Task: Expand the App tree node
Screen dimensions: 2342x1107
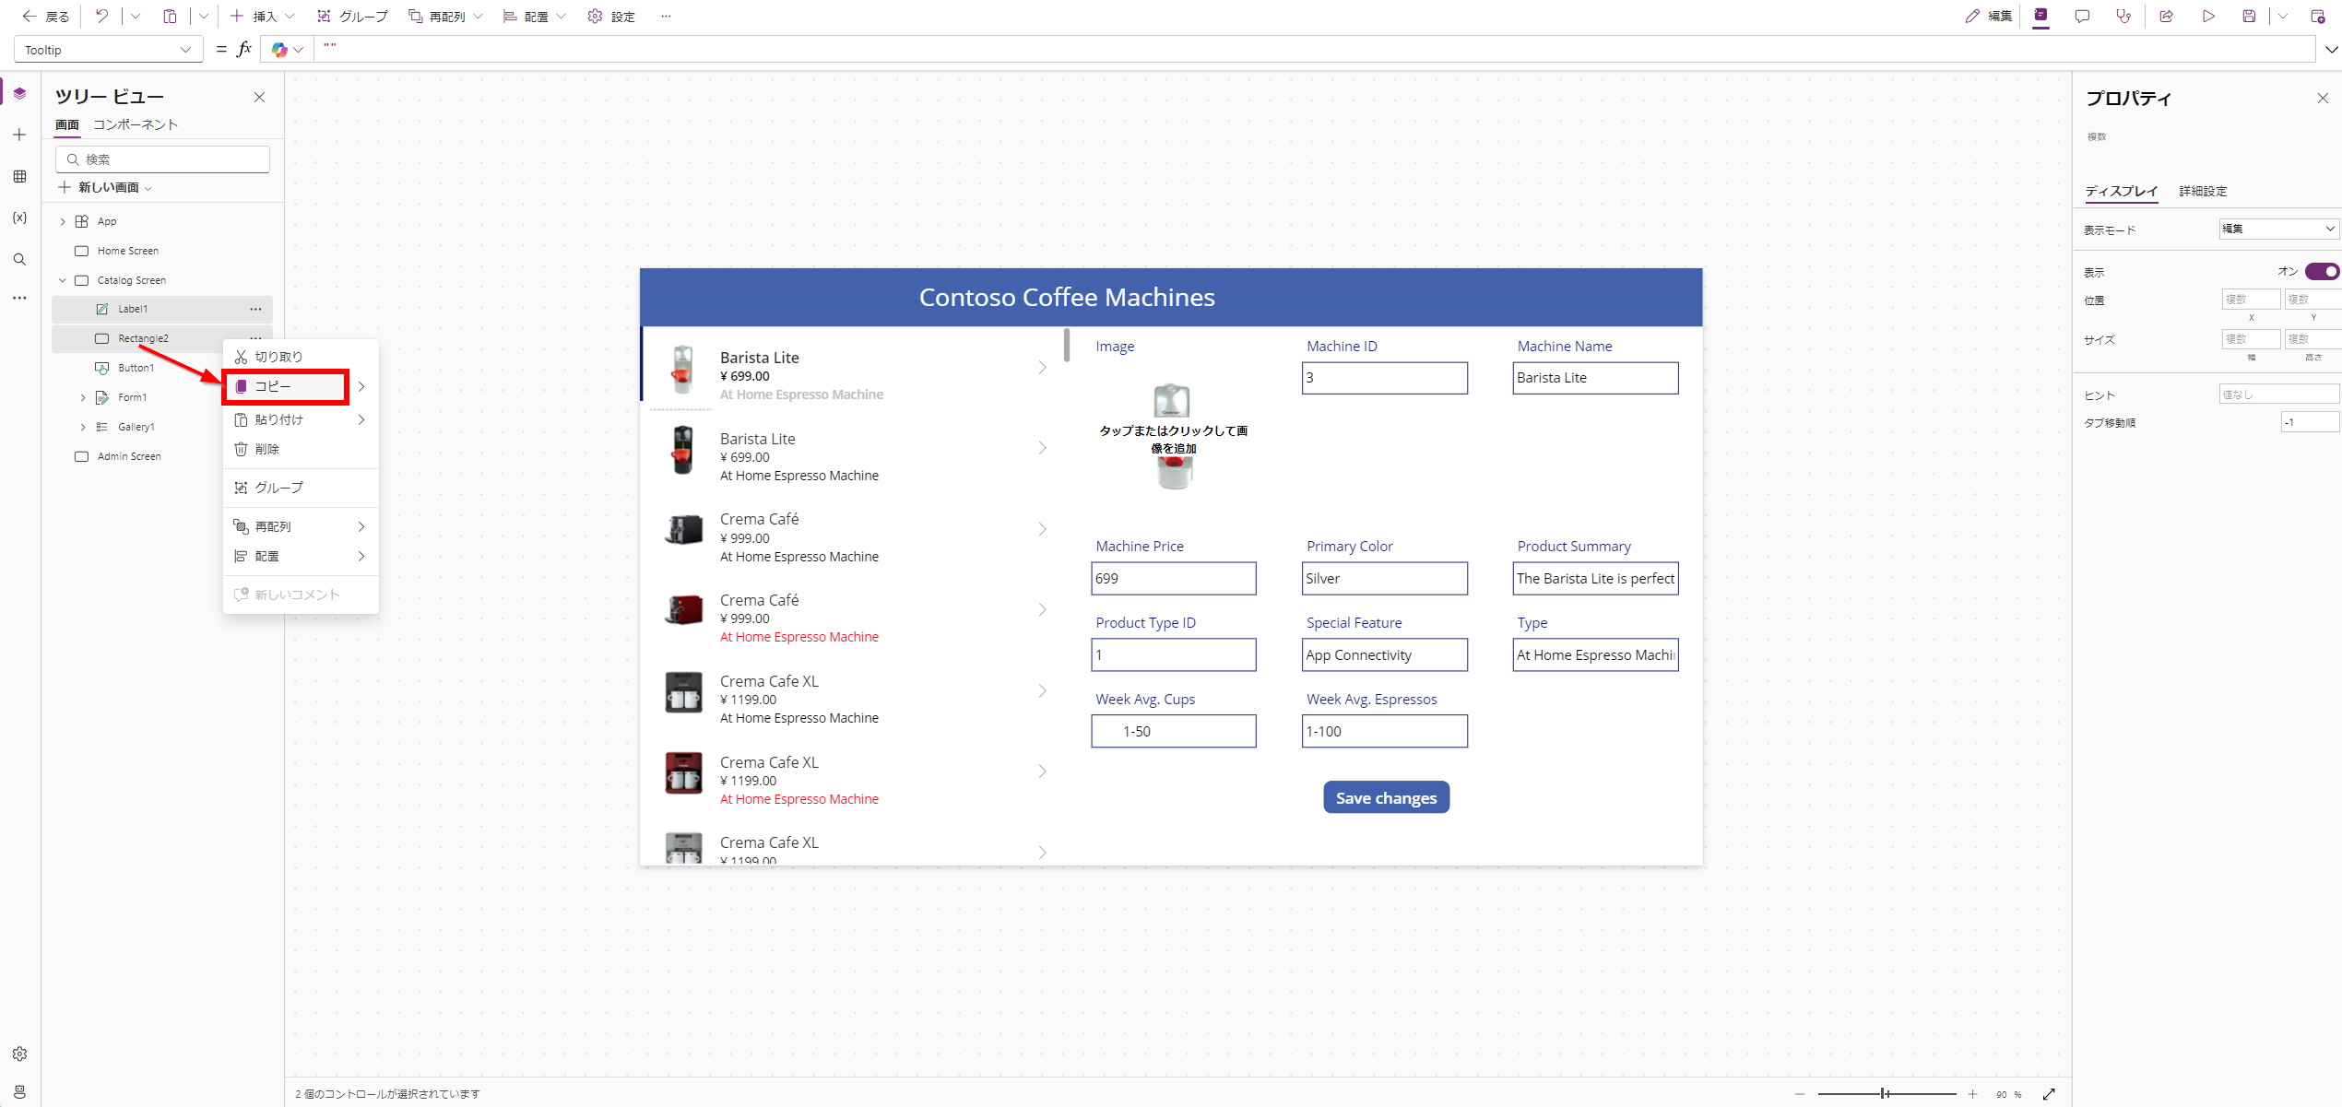Action: click(x=63, y=221)
